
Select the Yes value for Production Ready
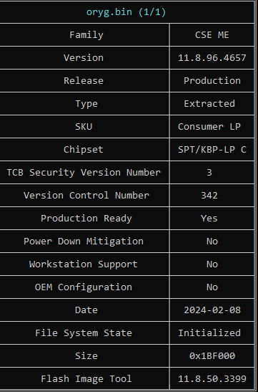(x=209, y=219)
